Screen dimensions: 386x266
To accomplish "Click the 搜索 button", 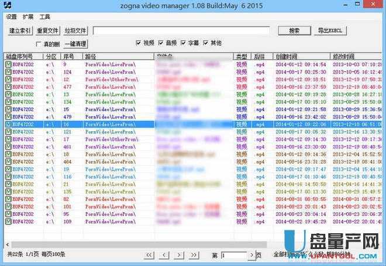I will point(294,31).
